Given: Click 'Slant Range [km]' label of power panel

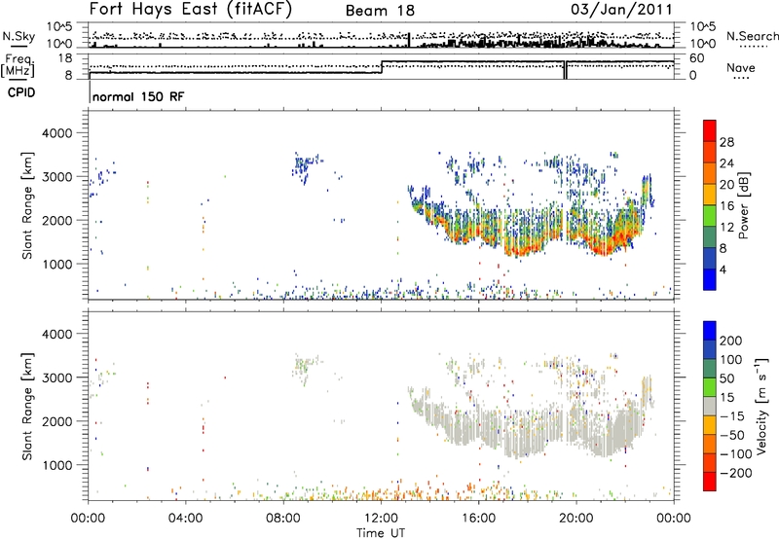Looking at the screenshot, I should point(27,205).
